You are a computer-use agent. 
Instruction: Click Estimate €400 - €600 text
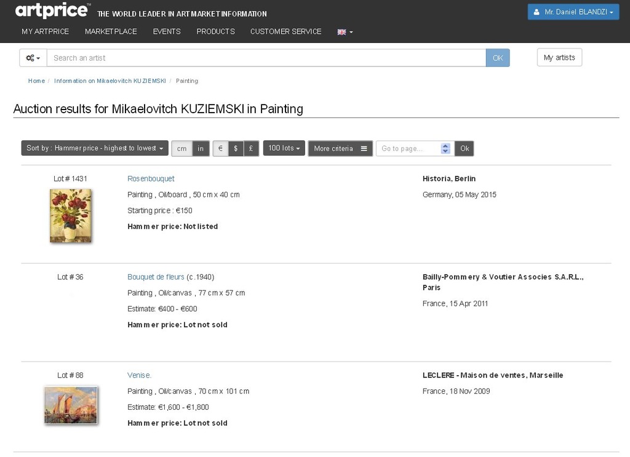(162, 309)
